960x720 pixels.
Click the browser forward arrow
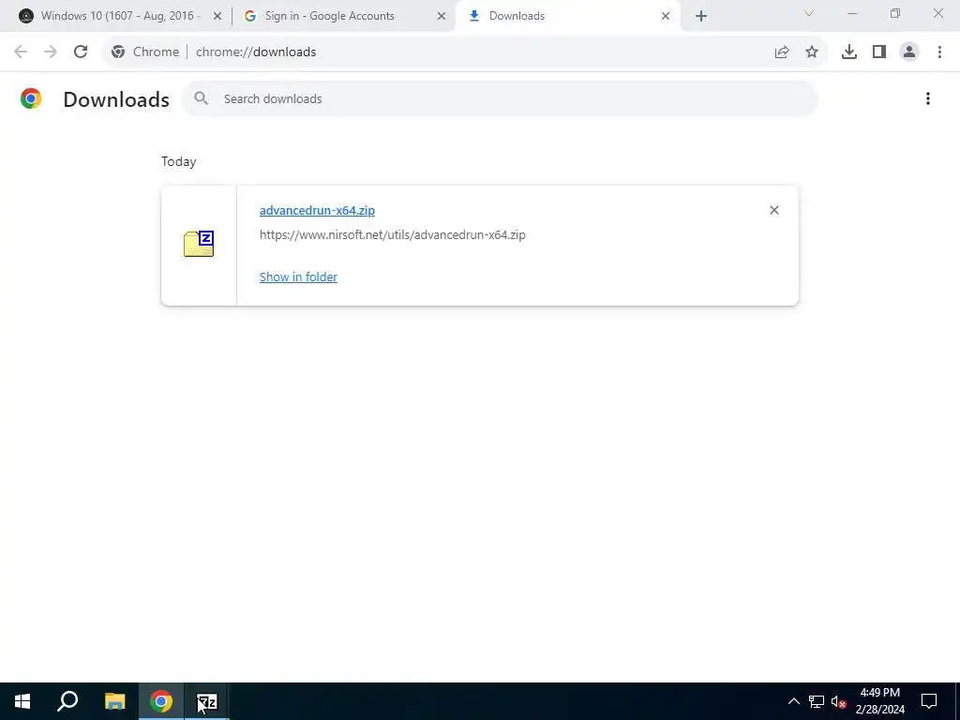click(51, 52)
